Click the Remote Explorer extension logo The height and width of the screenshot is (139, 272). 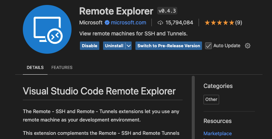pos(47,29)
